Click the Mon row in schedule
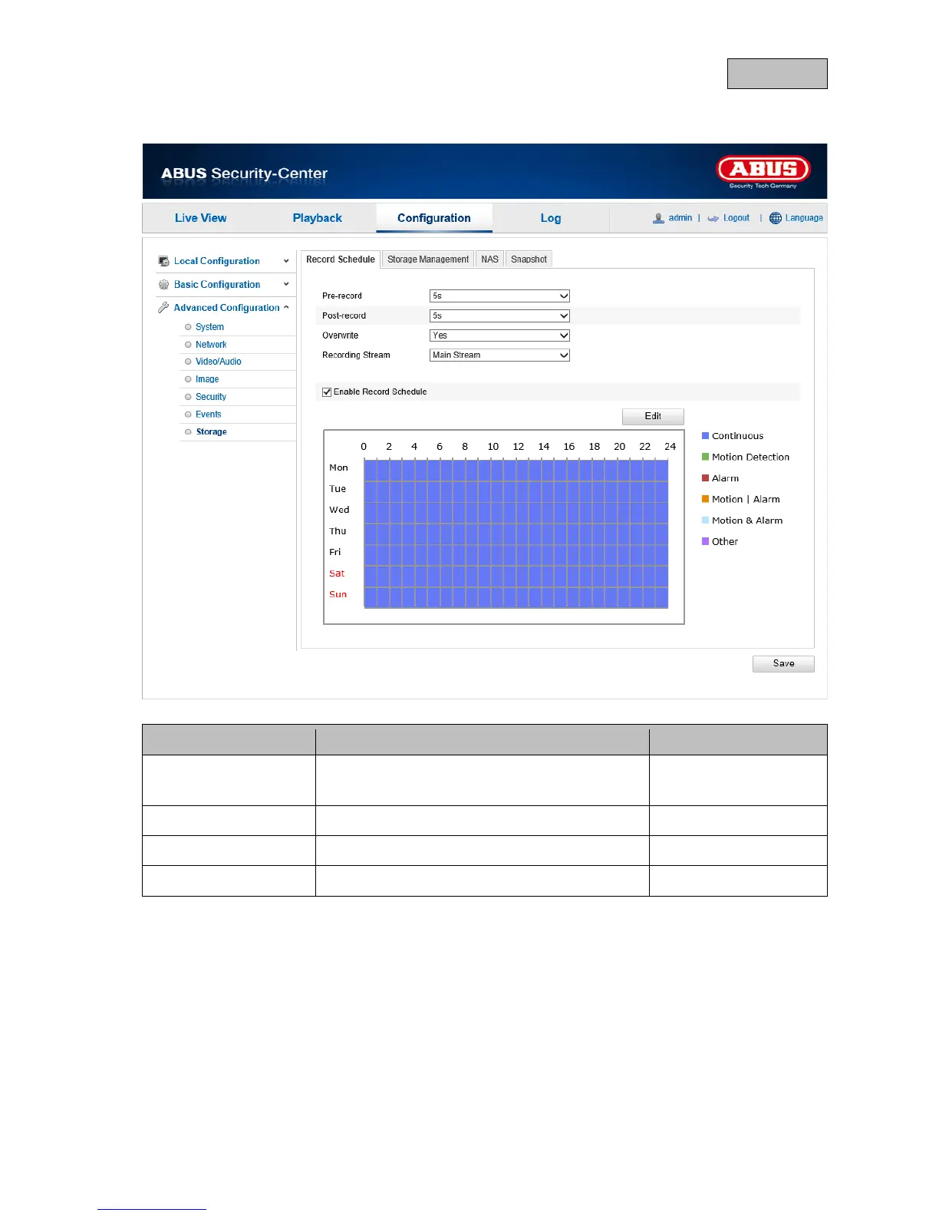Image resolution: width=939 pixels, height=1216 pixels. 516,470
